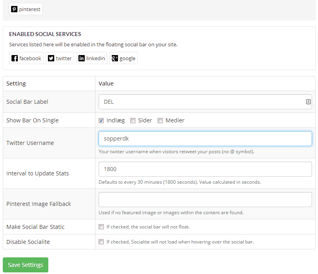Click the pinterest icon in the available services
The image size is (318, 274).
click(14, 9)
